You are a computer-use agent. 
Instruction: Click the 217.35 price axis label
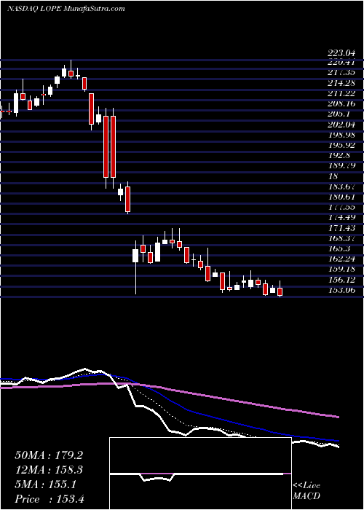[x=341, y=72]
